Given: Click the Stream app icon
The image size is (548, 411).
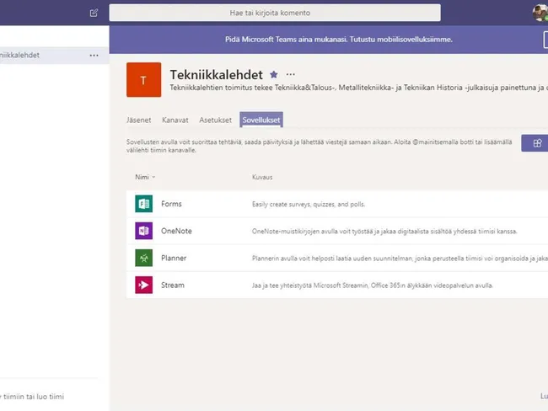Looking at the screenshot, I should click(x=143, y=286).
